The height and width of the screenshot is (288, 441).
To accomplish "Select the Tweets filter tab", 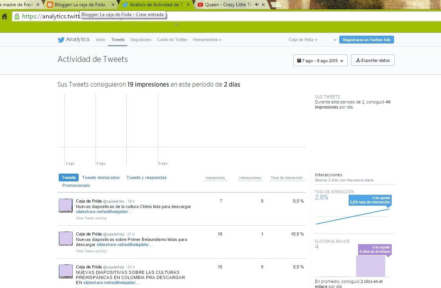I will (68, 178).
